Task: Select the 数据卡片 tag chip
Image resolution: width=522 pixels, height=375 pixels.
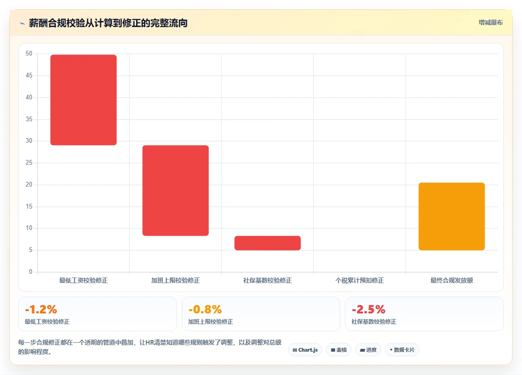Action: point(402,350)
